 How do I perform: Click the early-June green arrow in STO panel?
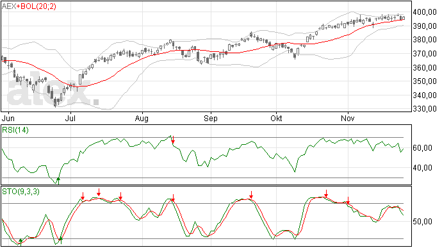(x=20, y=242)
